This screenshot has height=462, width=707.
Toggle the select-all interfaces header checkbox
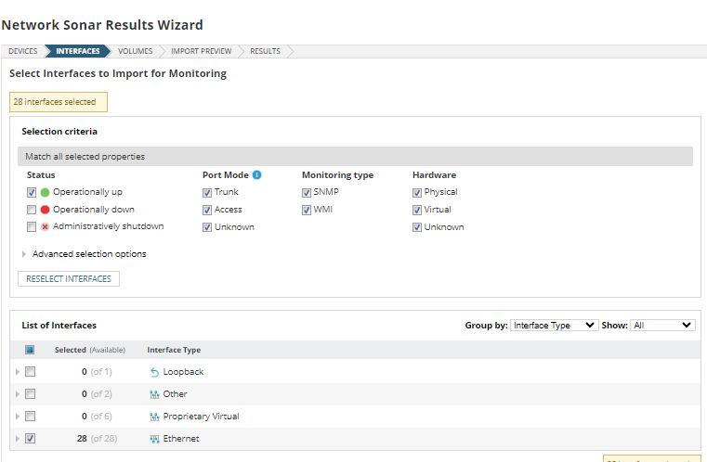[30, 350]
